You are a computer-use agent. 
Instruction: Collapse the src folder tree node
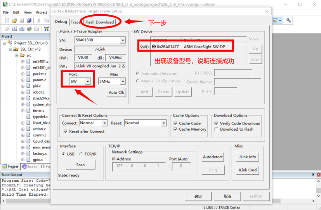(17, 55)
